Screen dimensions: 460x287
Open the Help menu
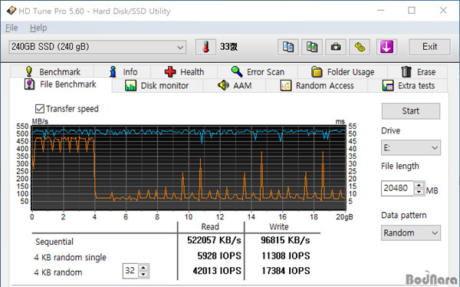click(x=38, y=28)
